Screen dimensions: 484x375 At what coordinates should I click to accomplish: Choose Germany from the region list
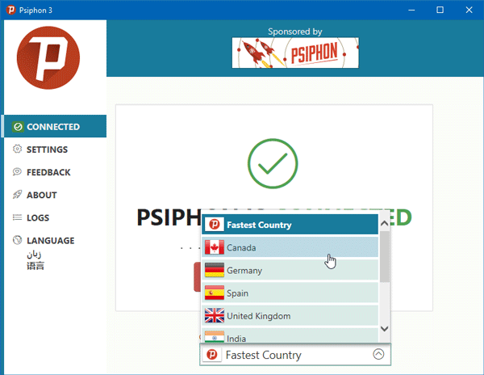(290, 270)
